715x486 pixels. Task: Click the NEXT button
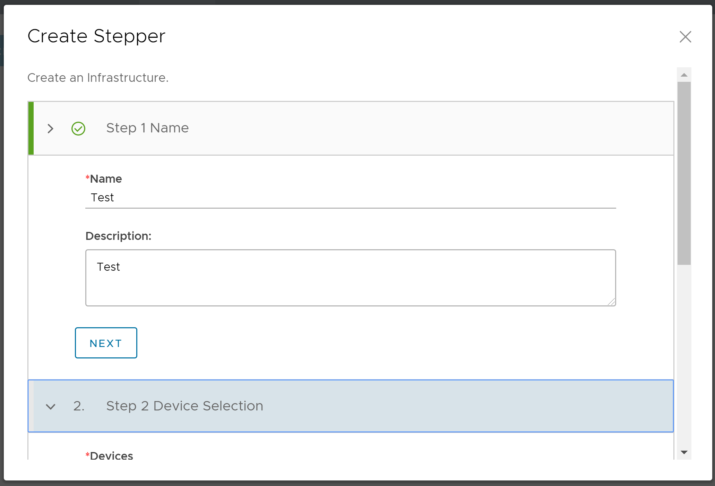coord(106,343)
